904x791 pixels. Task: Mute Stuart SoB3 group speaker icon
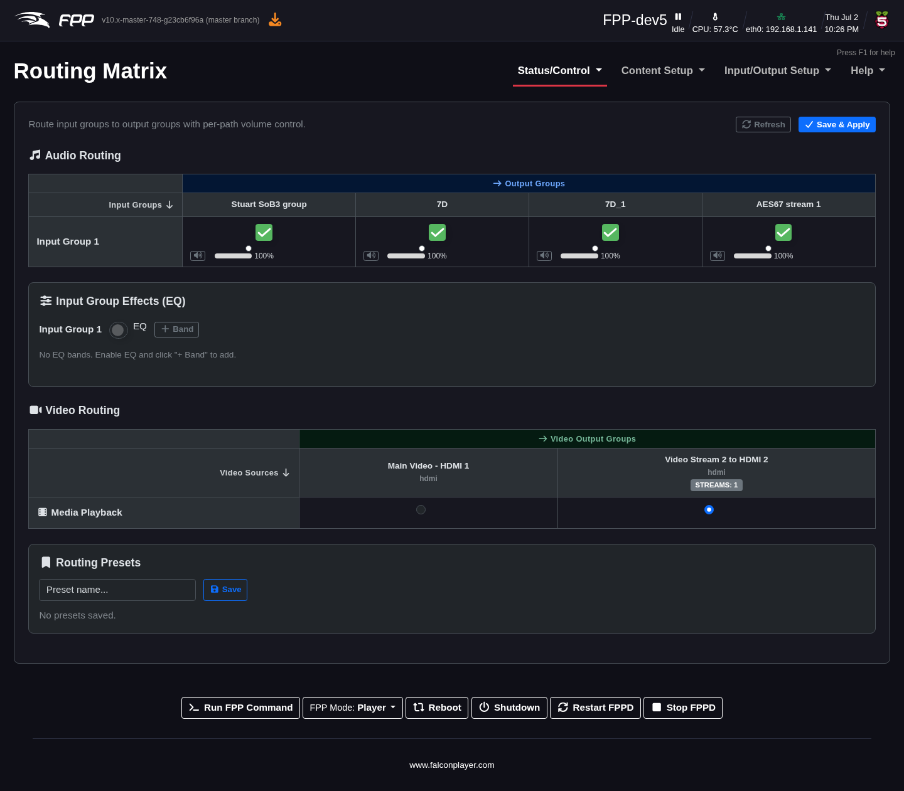pos(198,256)
